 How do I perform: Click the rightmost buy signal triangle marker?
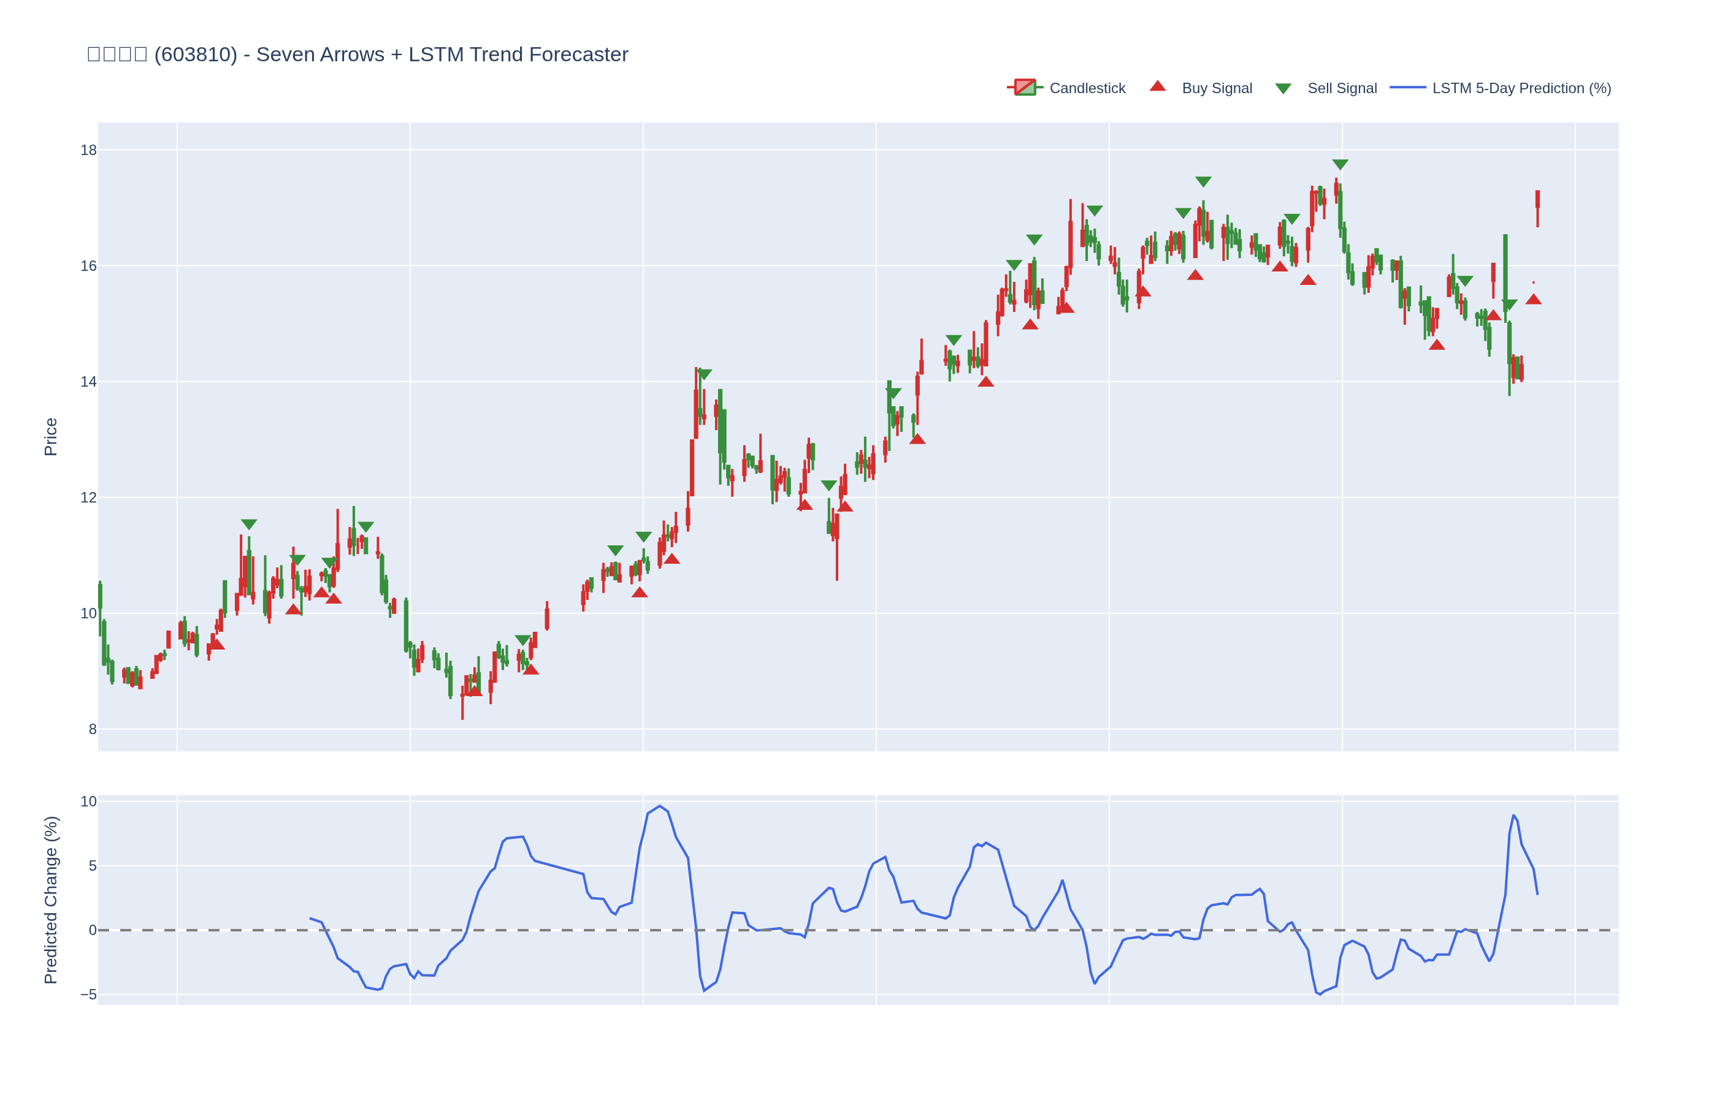click(x=1533, y=300)
